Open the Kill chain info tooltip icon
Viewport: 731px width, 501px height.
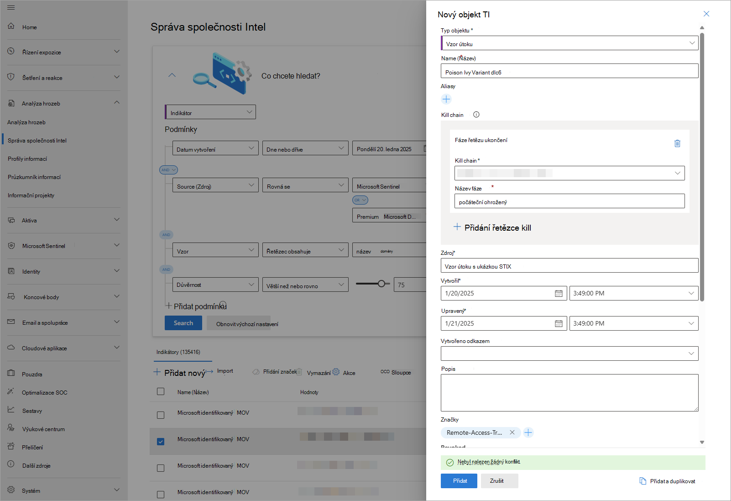click(476, 115)
